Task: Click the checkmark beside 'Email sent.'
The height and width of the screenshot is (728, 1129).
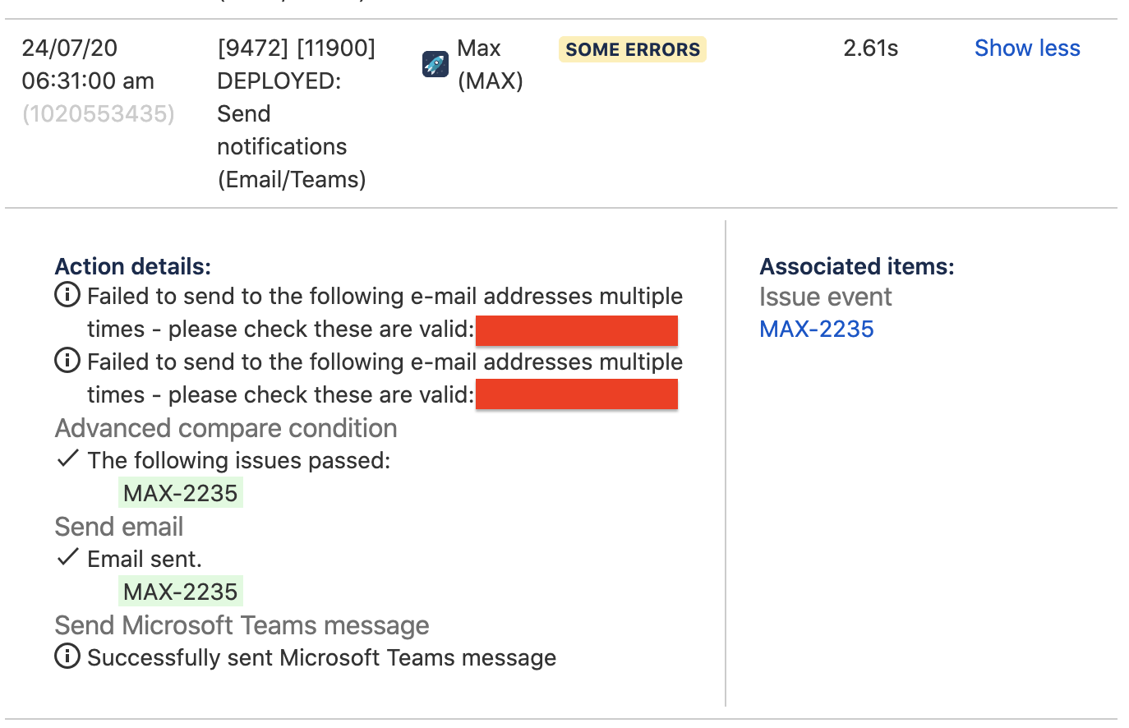Action: (68, 557)
